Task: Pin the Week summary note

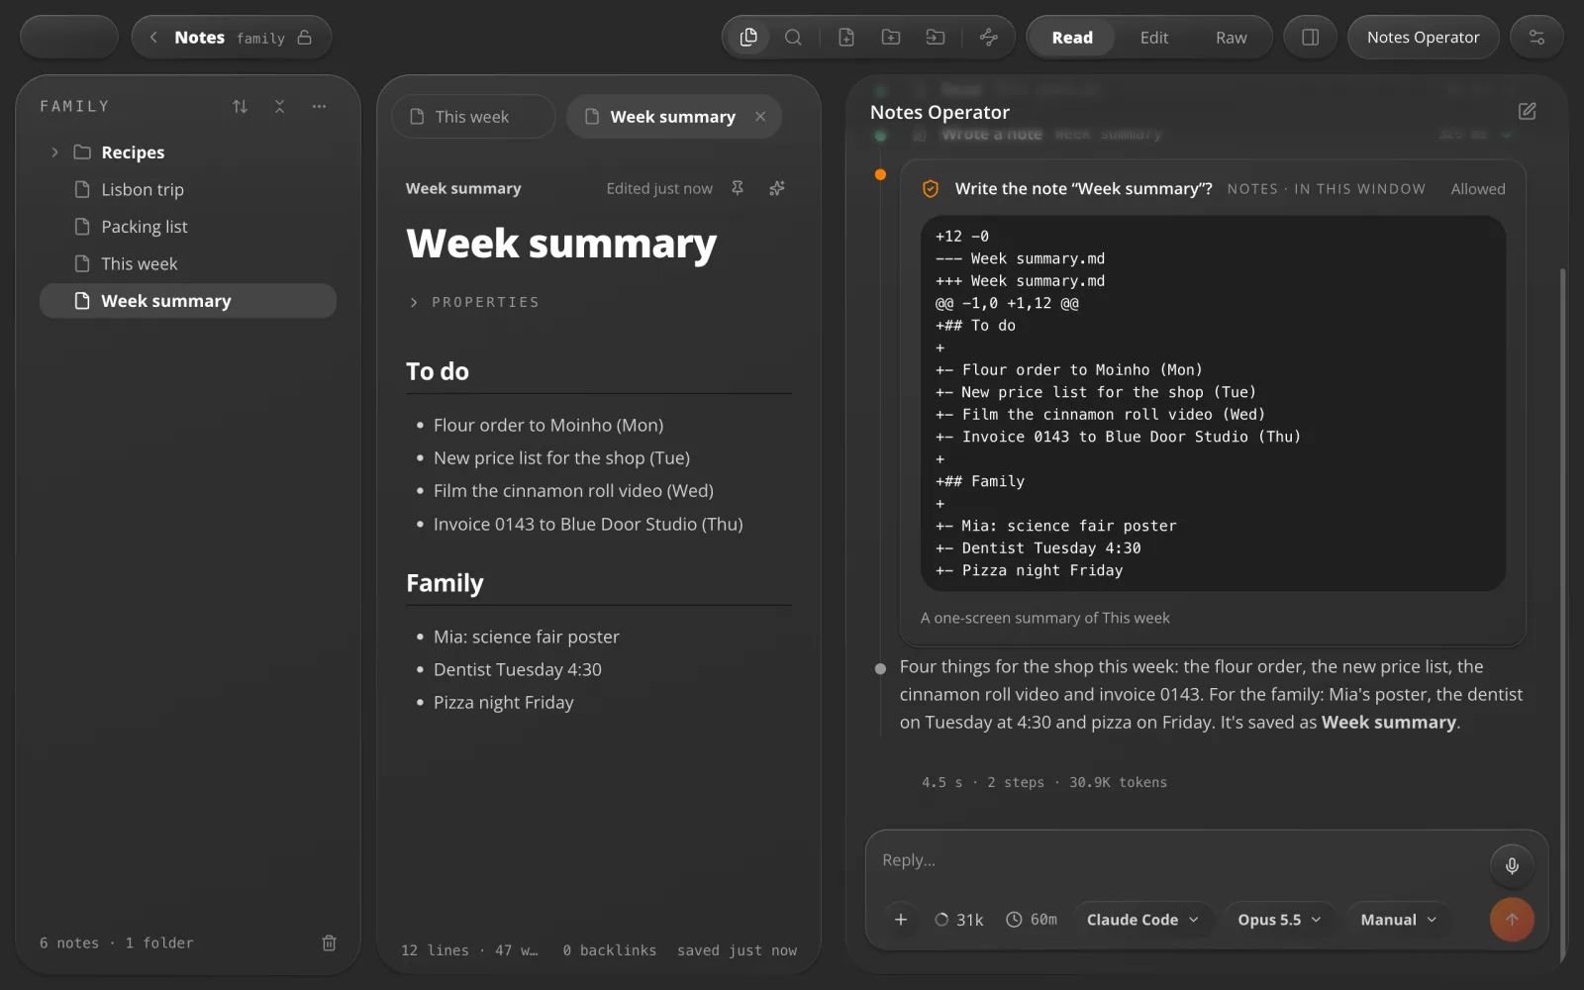Action: [738, 188]
